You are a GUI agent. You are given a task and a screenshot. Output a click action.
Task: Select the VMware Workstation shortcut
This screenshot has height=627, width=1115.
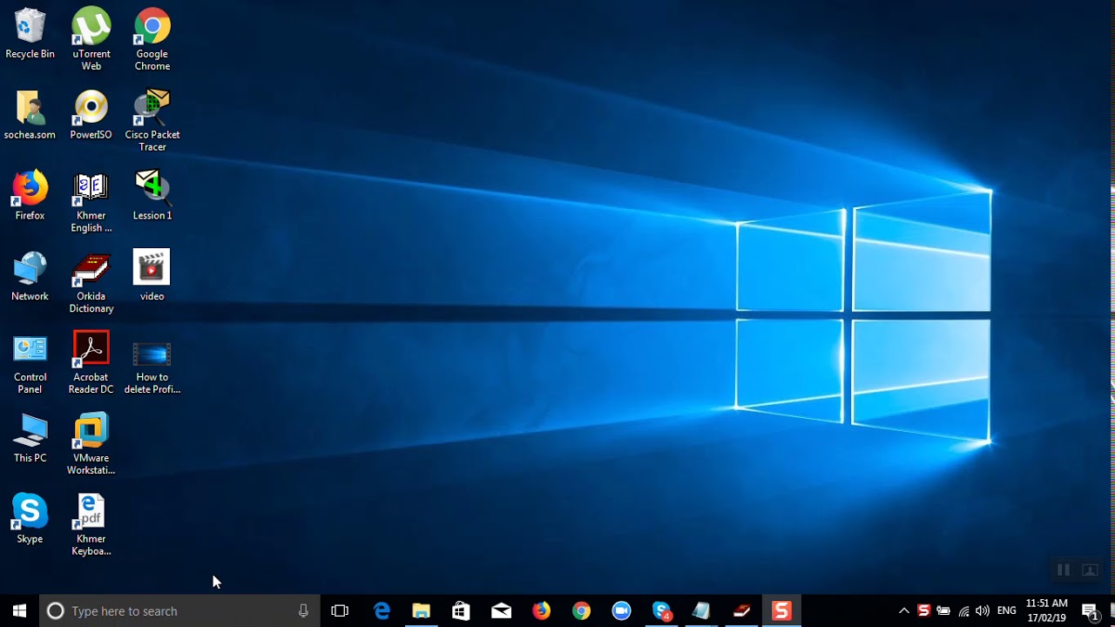[x=91, y=444]
